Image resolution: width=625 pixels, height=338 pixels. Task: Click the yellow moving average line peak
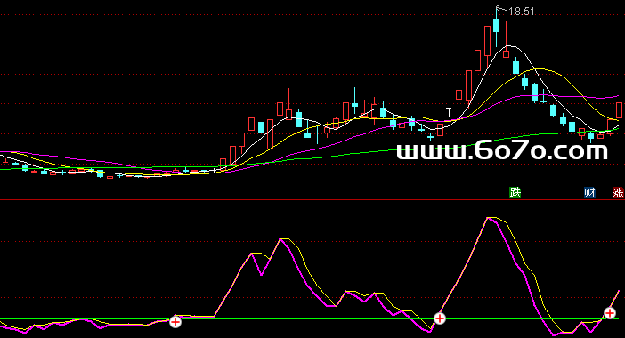click(538, 69)
